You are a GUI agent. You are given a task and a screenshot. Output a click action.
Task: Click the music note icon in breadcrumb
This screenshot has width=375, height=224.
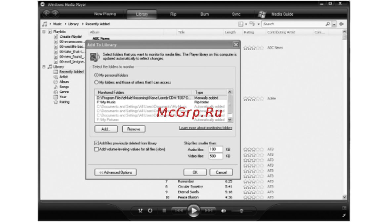[x=45, y=24]
